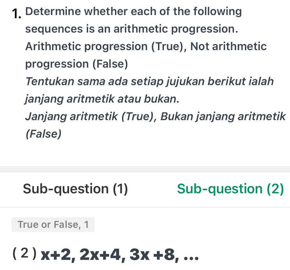Click the (False) text below the Malay instructions
The height and width of the screenshot is (270, 290).
click(x=43, y=134)
